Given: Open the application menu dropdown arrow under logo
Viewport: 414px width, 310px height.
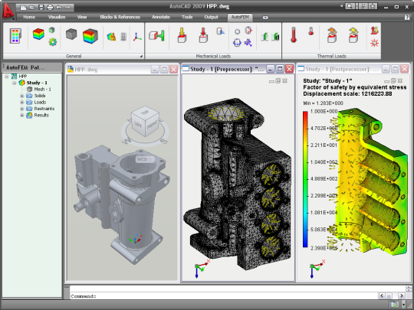Looking at the screenshot, I should pyautogui.click(x=13, y=19).
